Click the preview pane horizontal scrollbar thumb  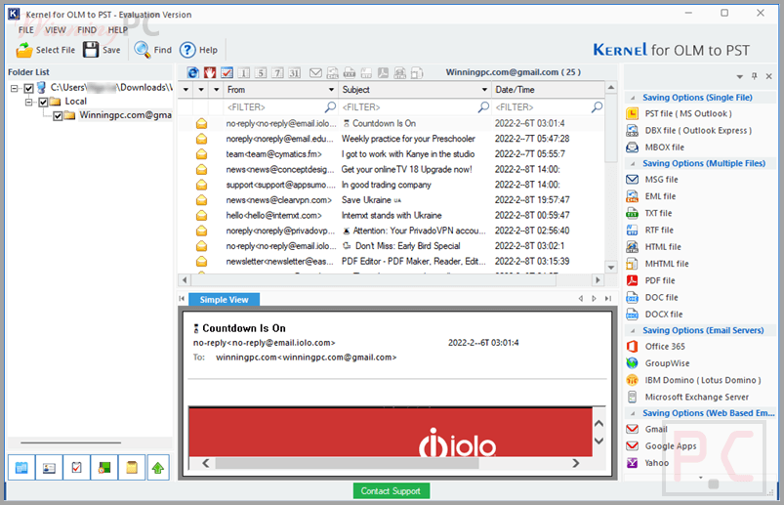point(347,464)
